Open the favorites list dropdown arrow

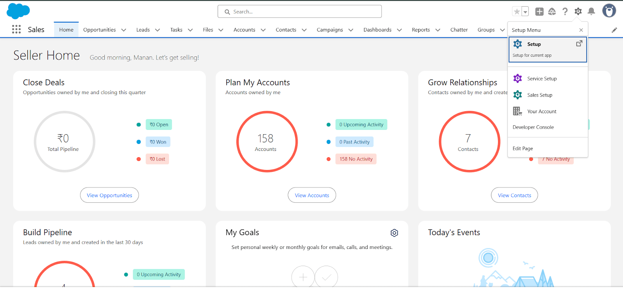(x=525, y=12)
